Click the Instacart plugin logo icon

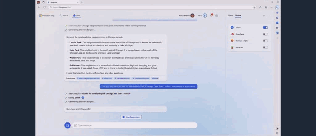(232, 47)
